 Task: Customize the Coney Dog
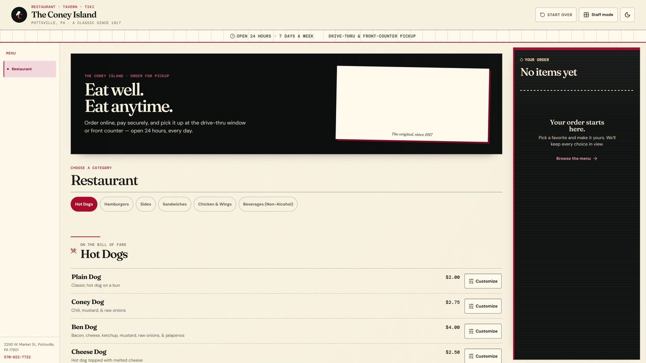click(483, 306)
